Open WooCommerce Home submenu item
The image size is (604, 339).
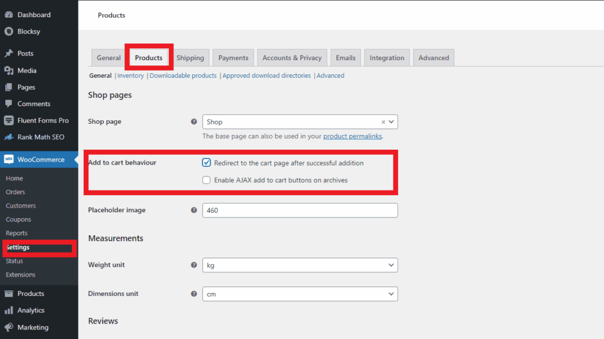tap(14, 179)
